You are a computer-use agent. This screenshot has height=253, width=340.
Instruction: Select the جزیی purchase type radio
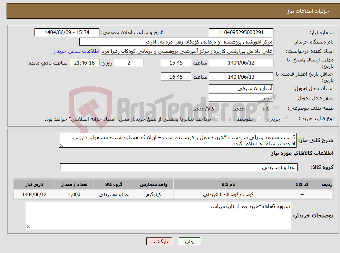click(x=286, y=118)
